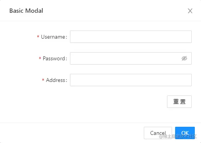Submit the form via OK
The image size is (201, 143).
click(x=185, y=133)
